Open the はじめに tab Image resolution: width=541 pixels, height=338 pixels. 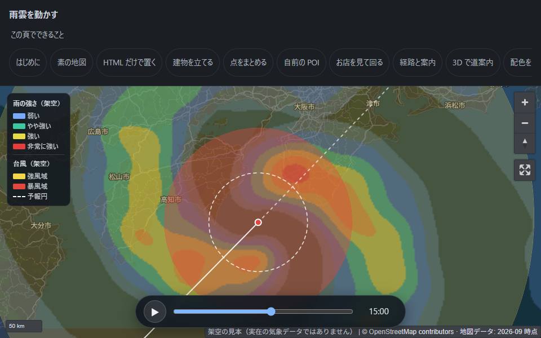point(28,63)
